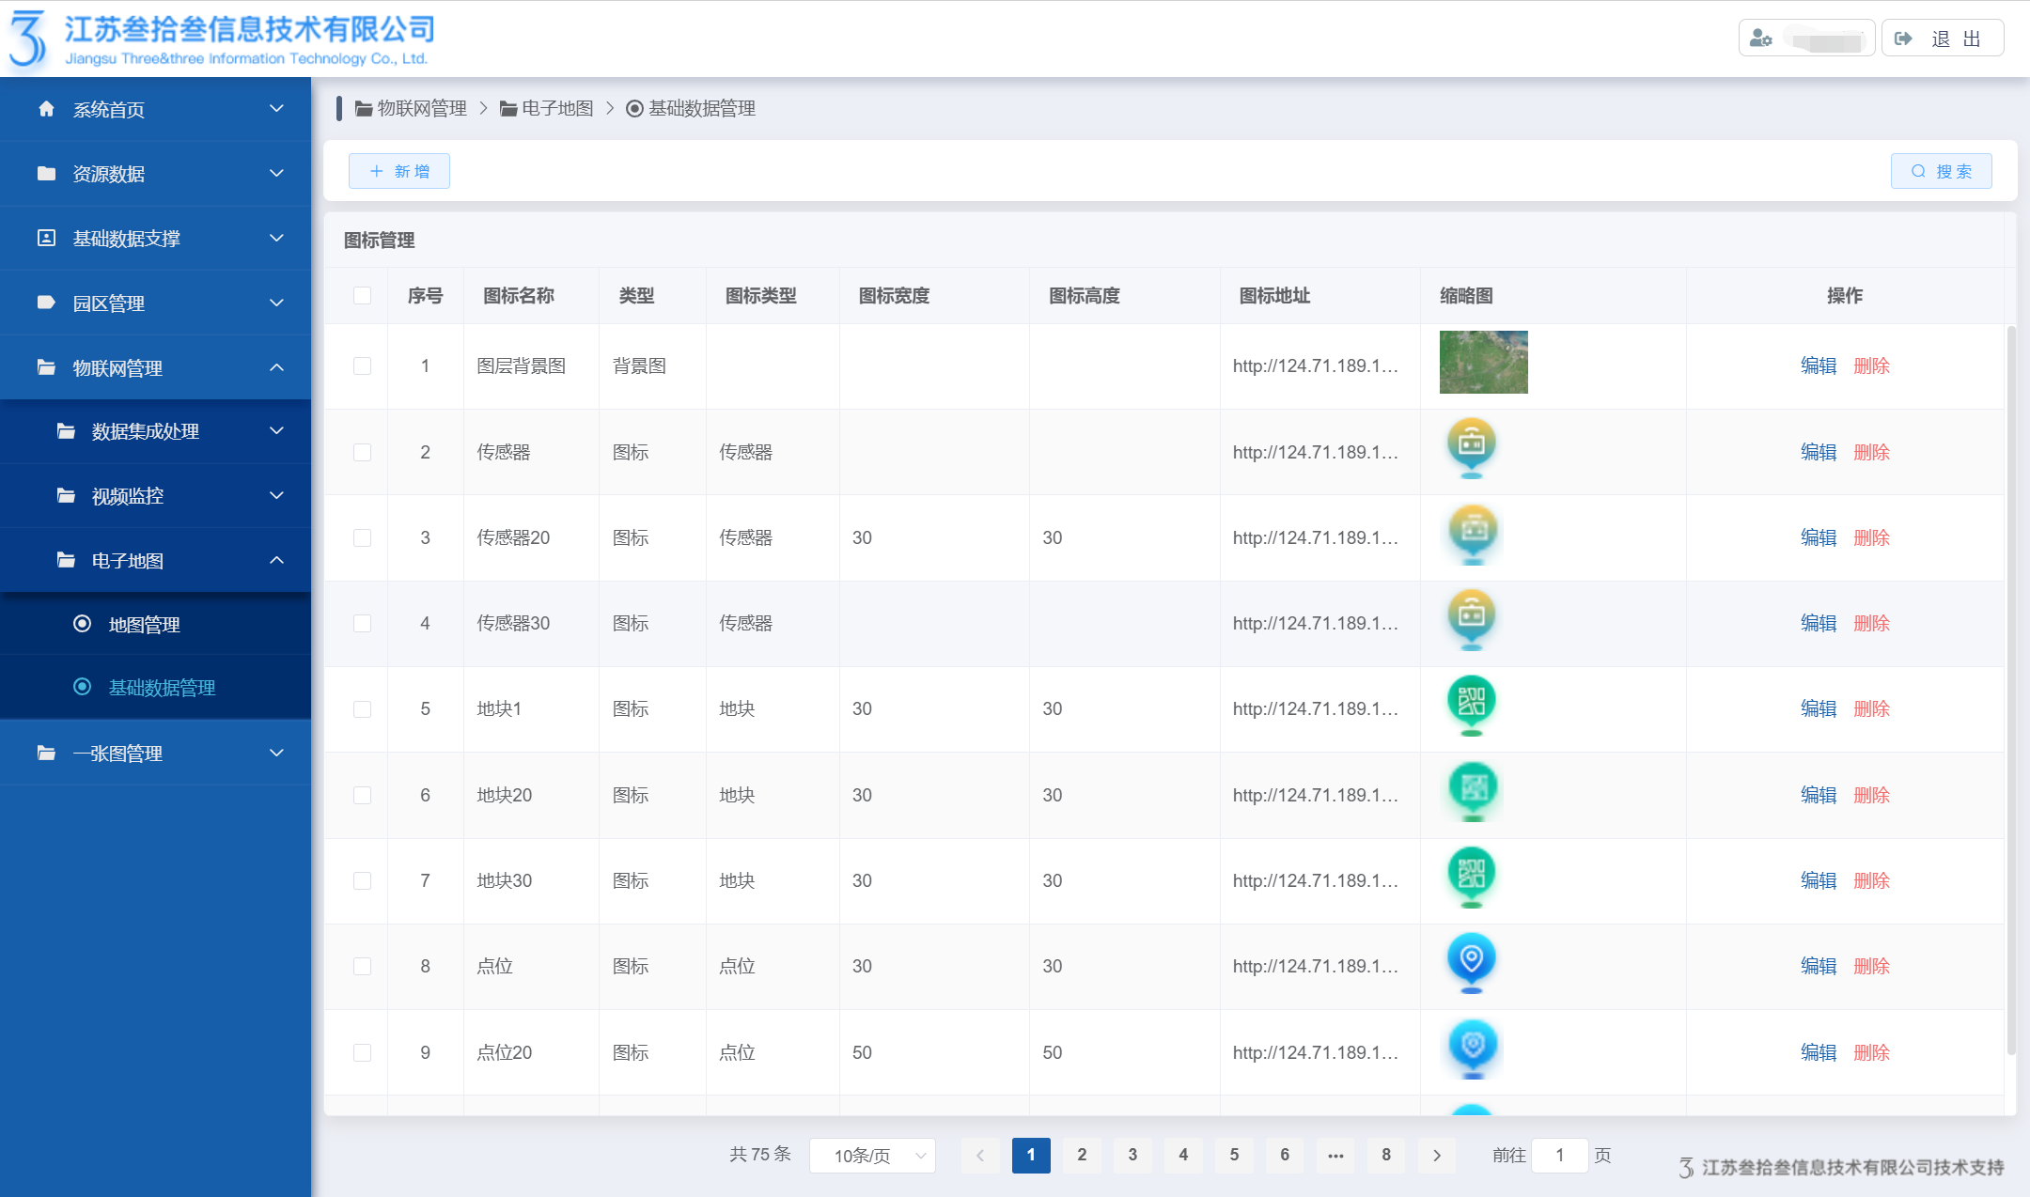Click the plus icon in the 新增 button
Image resolution: width=2030 pixels, height=1197 pixels.
click(377, 171)
